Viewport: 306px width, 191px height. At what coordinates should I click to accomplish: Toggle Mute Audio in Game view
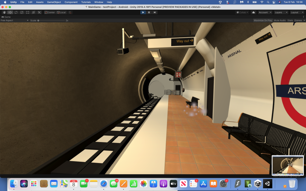click(x=280, y=21)
